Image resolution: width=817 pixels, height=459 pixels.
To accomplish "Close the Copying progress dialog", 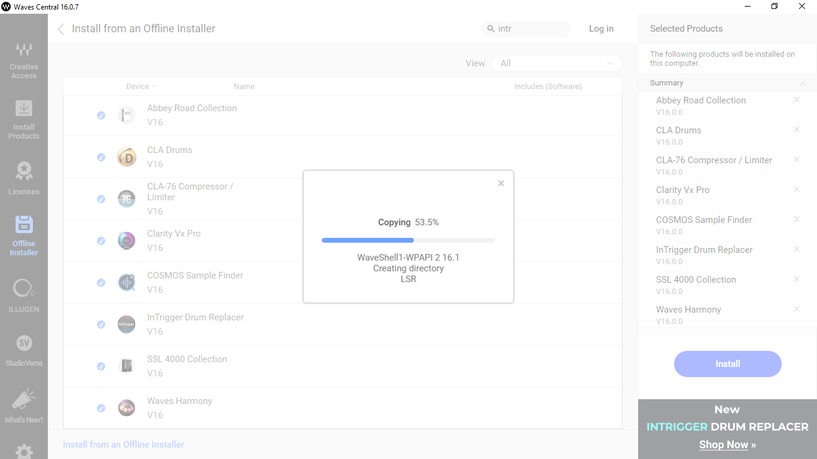I will pos(501,183).
